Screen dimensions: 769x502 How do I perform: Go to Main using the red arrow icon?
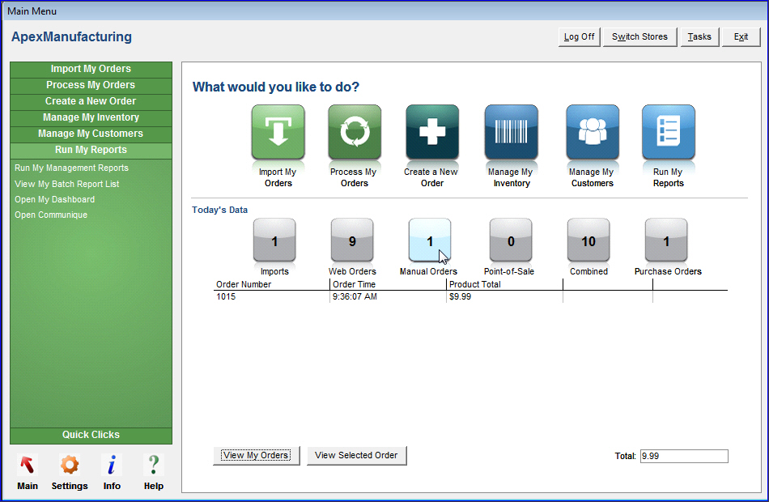(28, 466)
